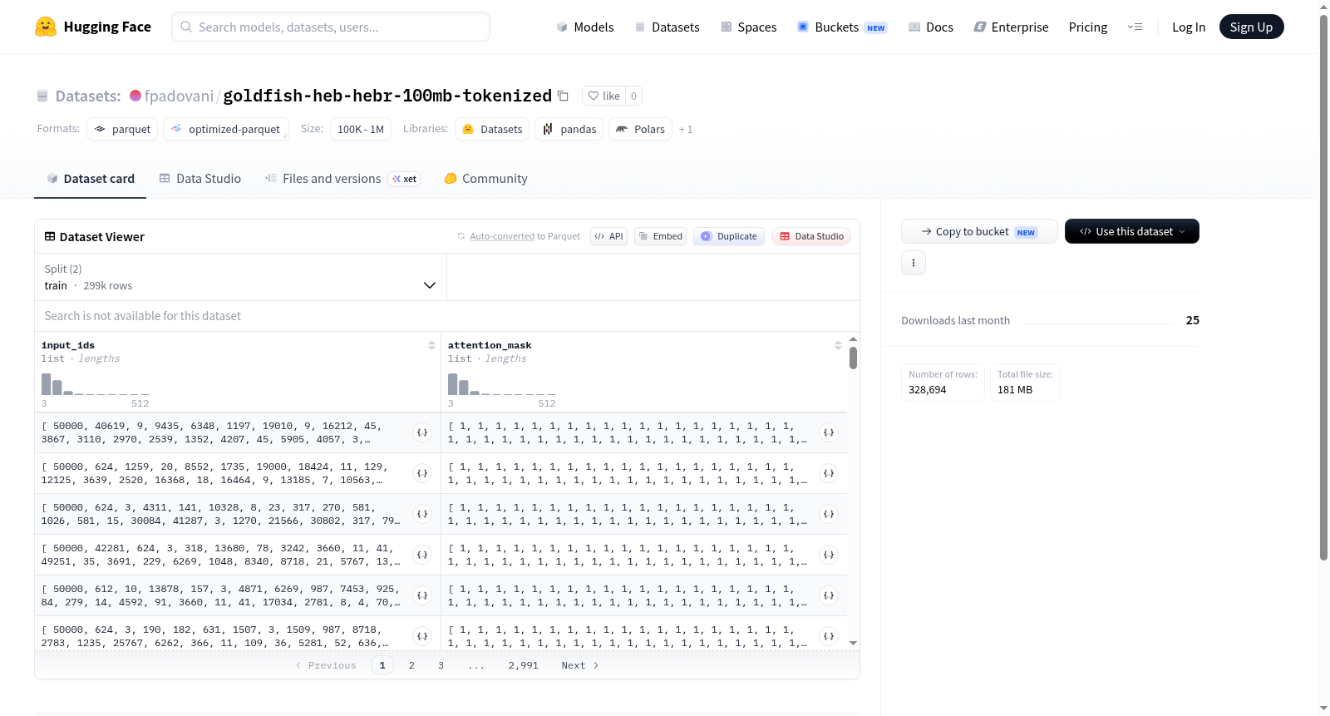
Task: Go to Spaces in the navigation
Action: tap(748, 27)
